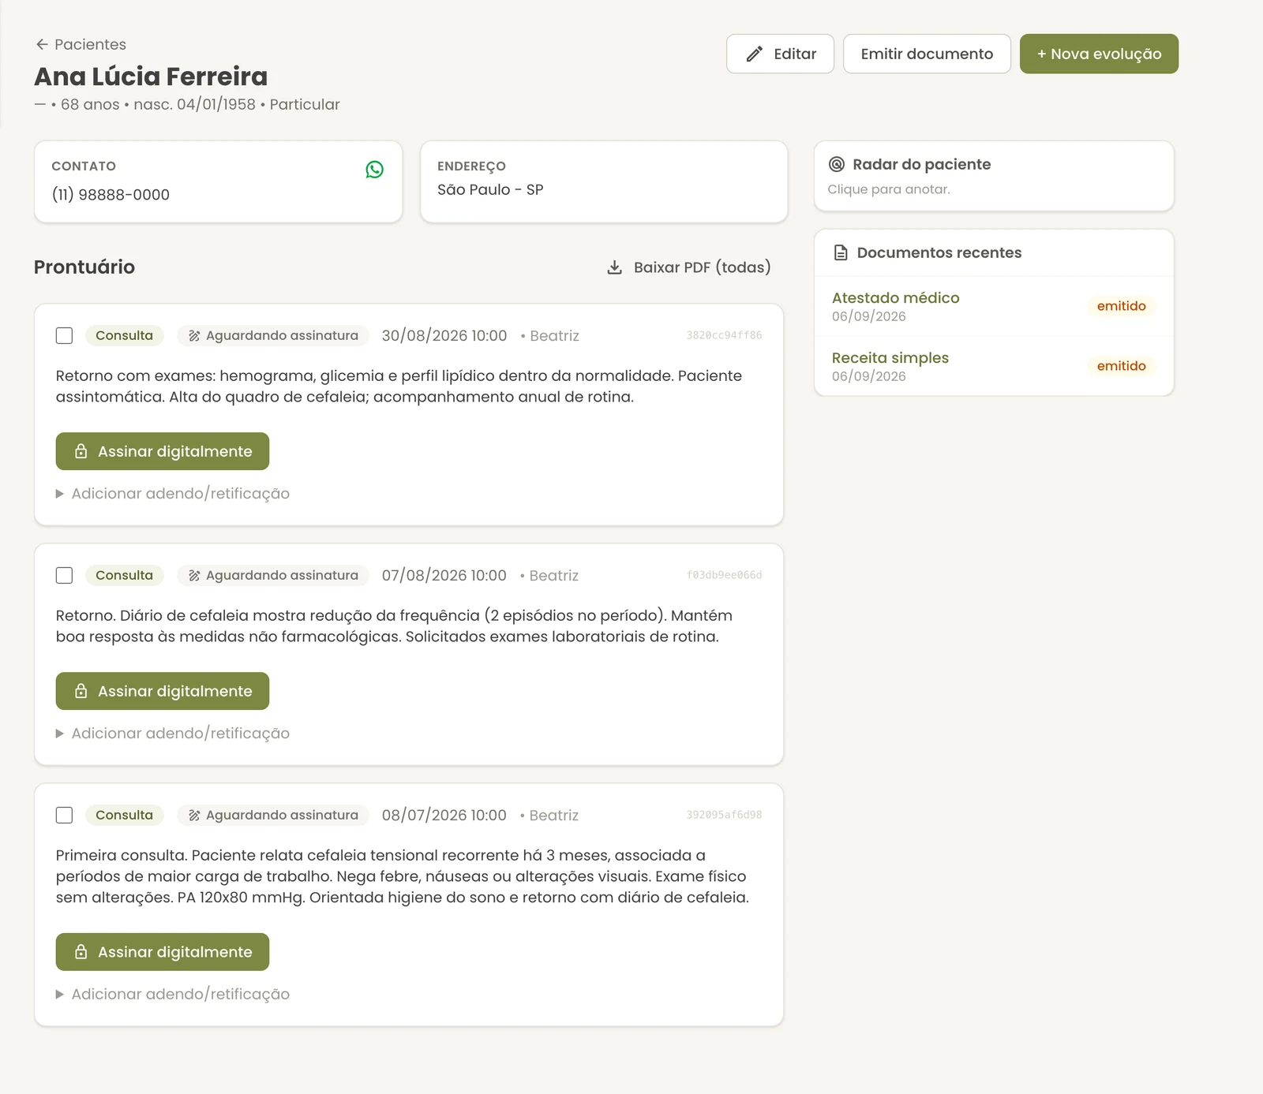This screenshot has height=1094, width=1263.
Task: Click Emitir documento
Action: click(927, 54)
